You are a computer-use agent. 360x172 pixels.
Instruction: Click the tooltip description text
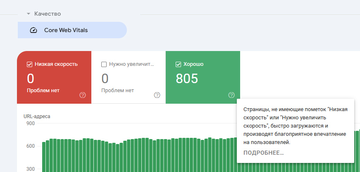coord(296,126)
